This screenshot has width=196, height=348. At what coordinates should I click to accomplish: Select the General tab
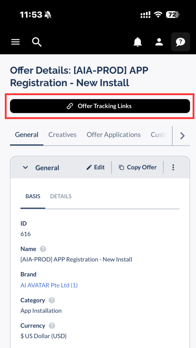(x=27, y=135)
